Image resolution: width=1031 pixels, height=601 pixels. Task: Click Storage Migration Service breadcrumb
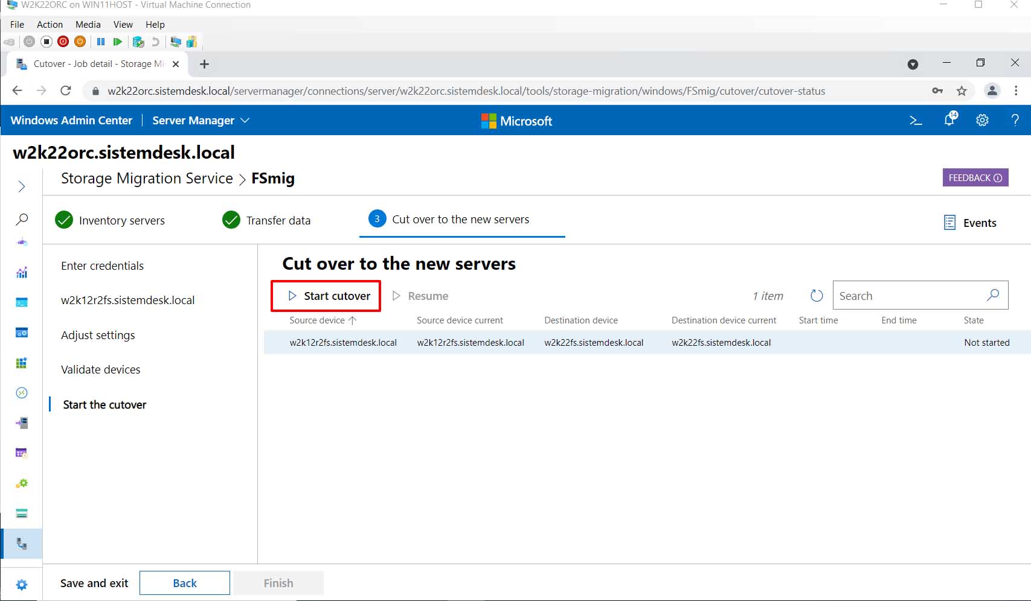pos(147,179)
